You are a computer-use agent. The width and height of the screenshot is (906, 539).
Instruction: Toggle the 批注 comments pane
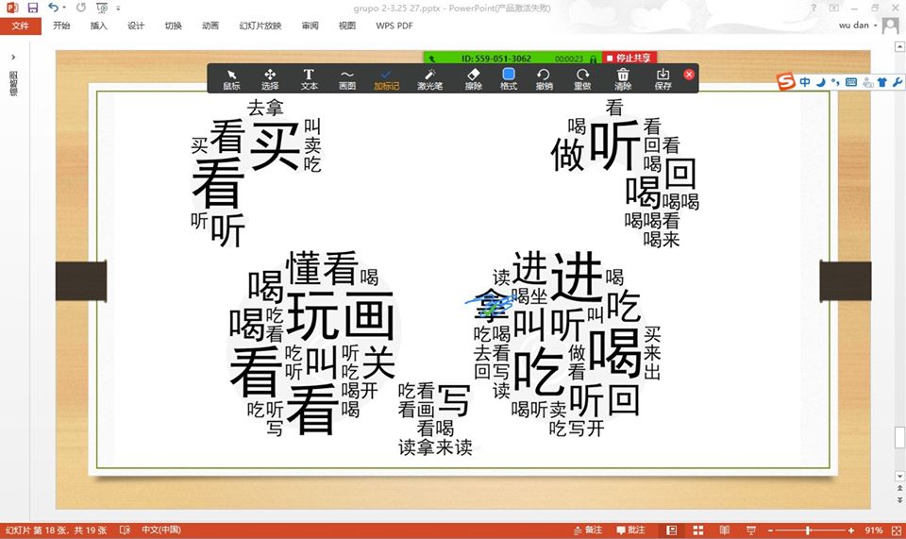[x=631, y=531]
